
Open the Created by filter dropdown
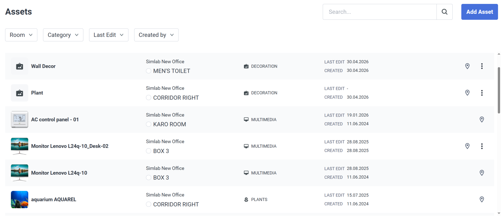click(156, 35)
